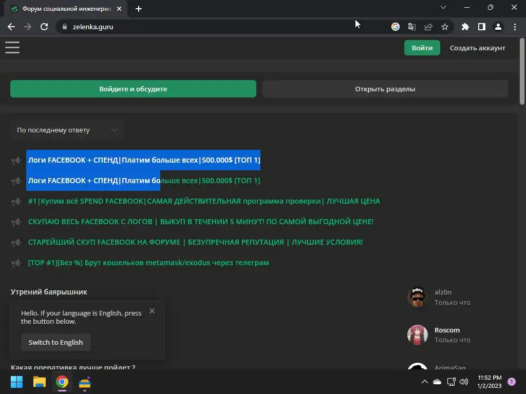
Task: Click megaphone icon beside #1|Купим всё thread
Action: point(16,201)
